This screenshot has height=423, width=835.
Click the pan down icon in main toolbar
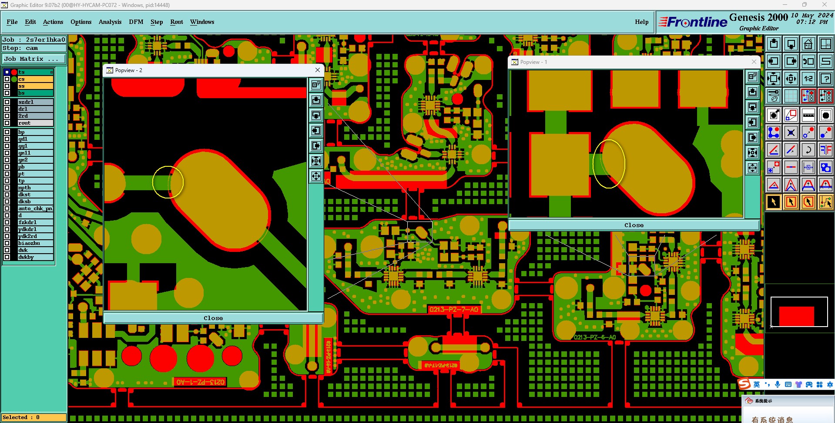tap(791, 44)
